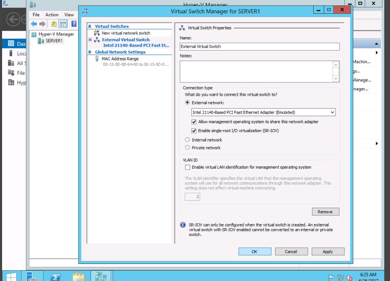This screenshot has width=390, height=281.
Task: Click the New virtual network switch icon
Action: [x=97, y=33]
